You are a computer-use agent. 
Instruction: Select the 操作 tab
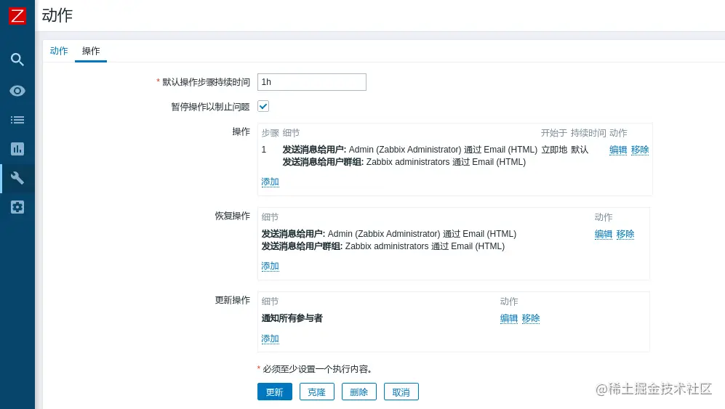pos(91,51)
